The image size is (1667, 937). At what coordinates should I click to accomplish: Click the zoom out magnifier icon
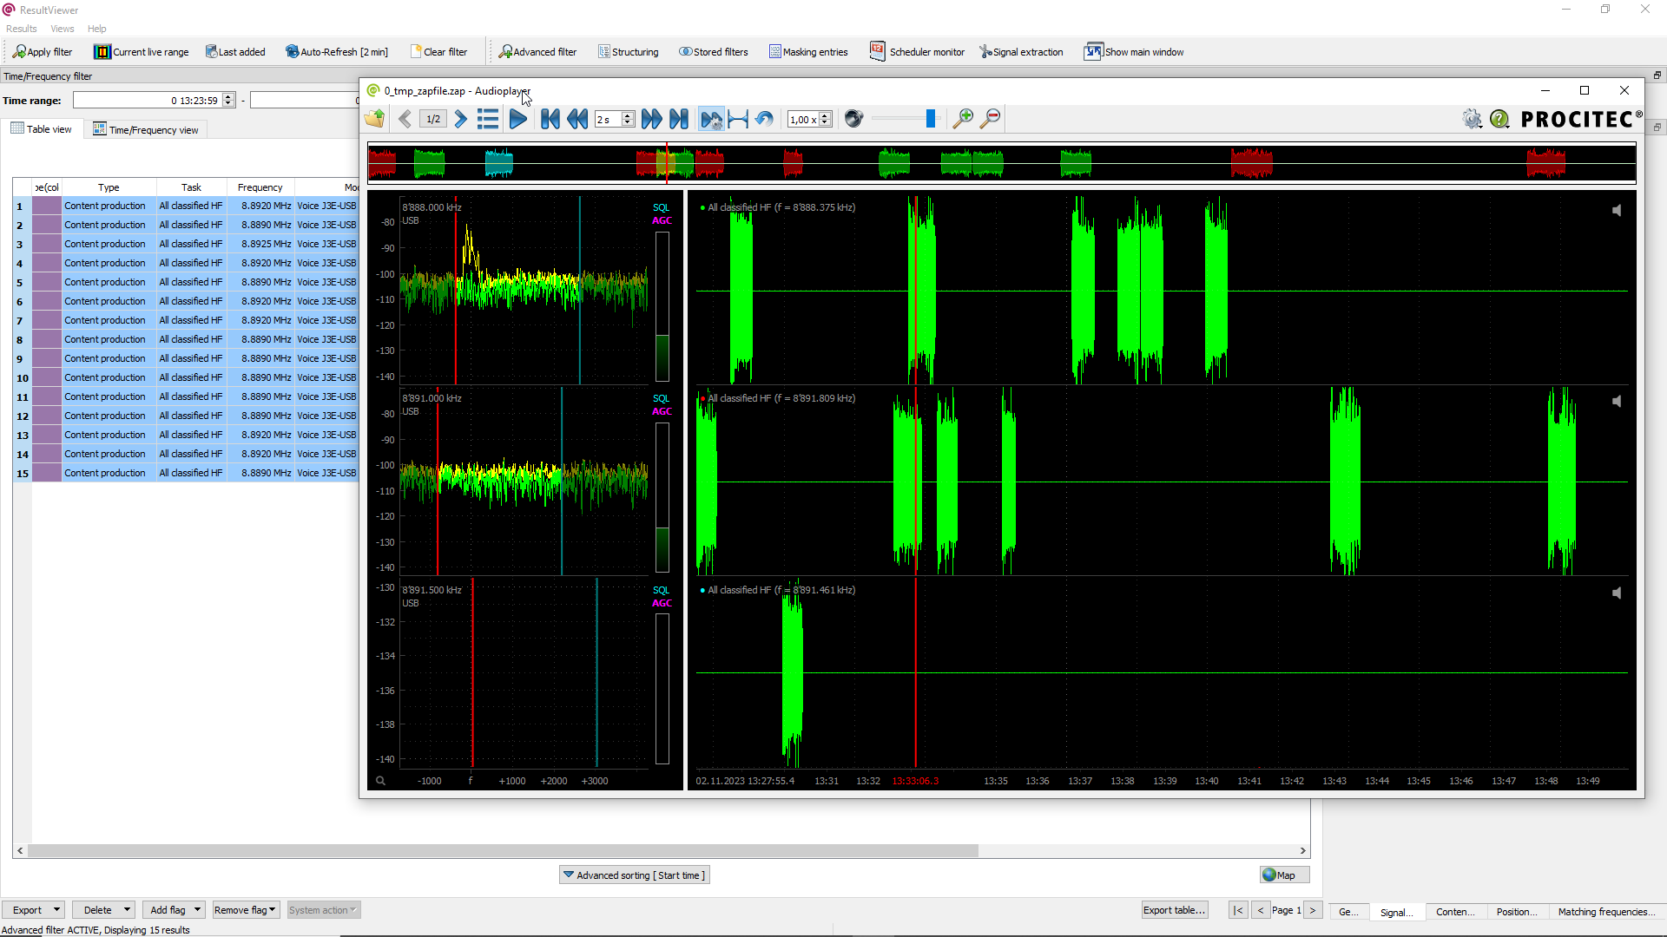click(x=990, y=119)
